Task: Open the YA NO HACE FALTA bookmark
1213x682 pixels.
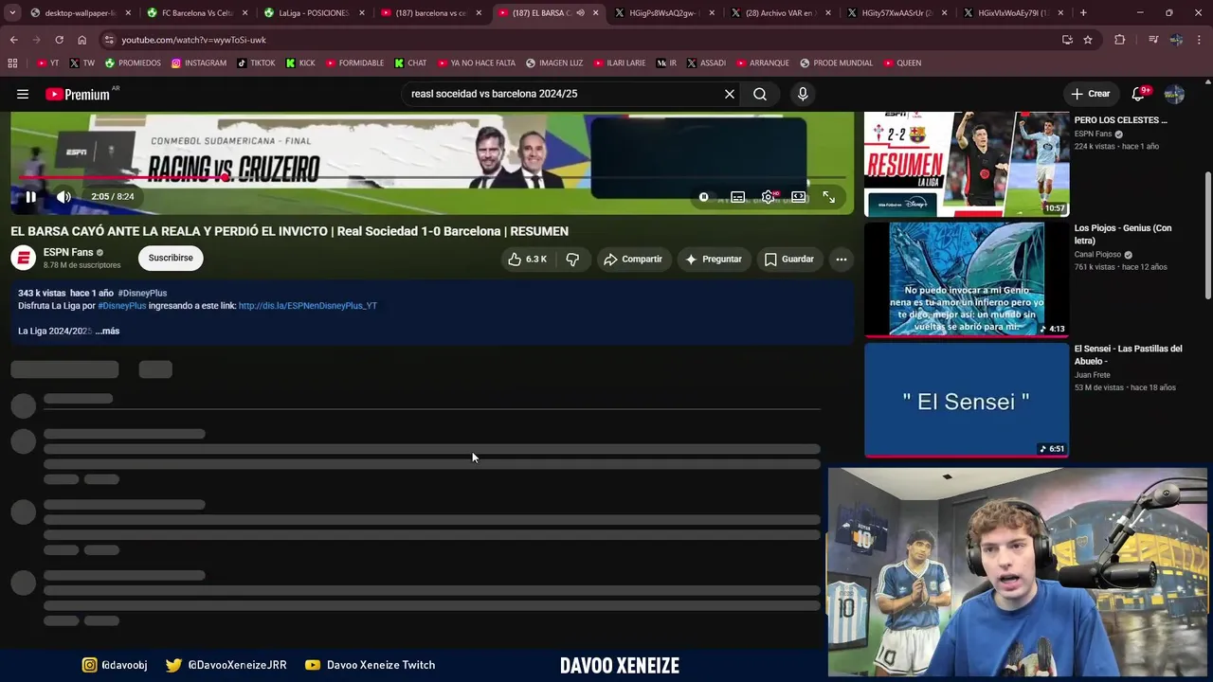Action: (x=477, y=63)
